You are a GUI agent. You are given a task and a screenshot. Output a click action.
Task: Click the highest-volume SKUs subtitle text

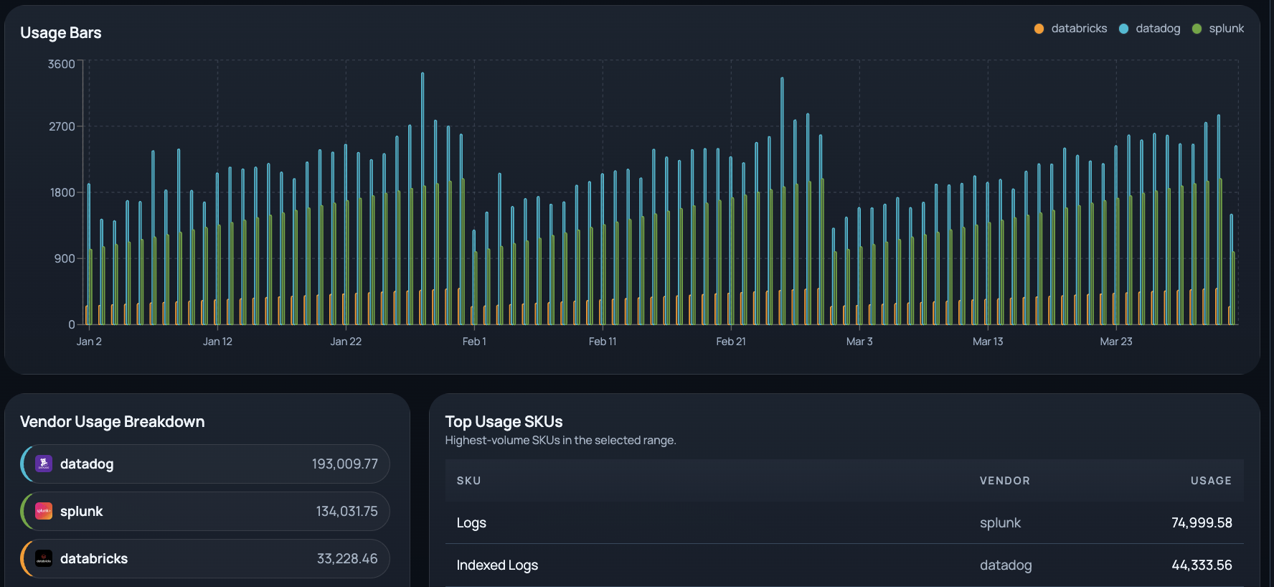[x=560, y=440]
